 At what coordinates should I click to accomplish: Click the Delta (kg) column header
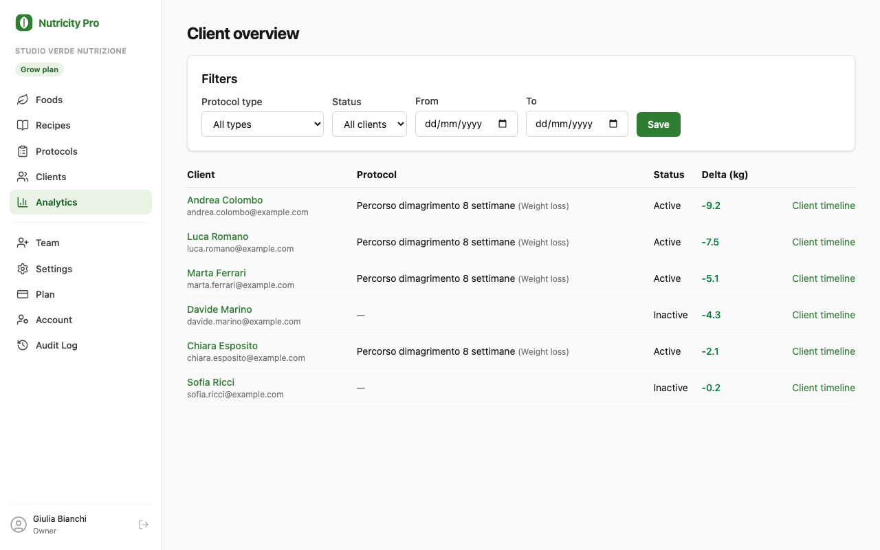725,175
